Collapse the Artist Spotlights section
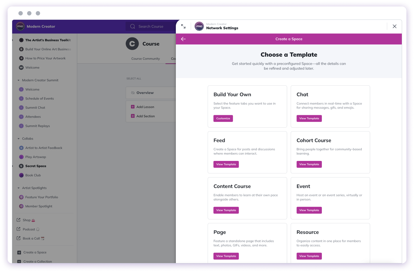This screenshot has height=272, width=414. [19, 188]
